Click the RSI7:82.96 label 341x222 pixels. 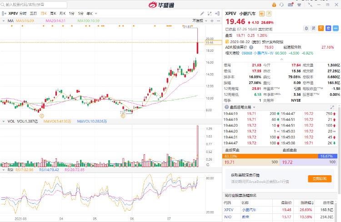tap(25, 170)
